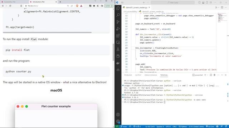This screenshot has height=128, width=229.
Task: Open browser extensions puzzle icon
Action: tap(94, 6)
